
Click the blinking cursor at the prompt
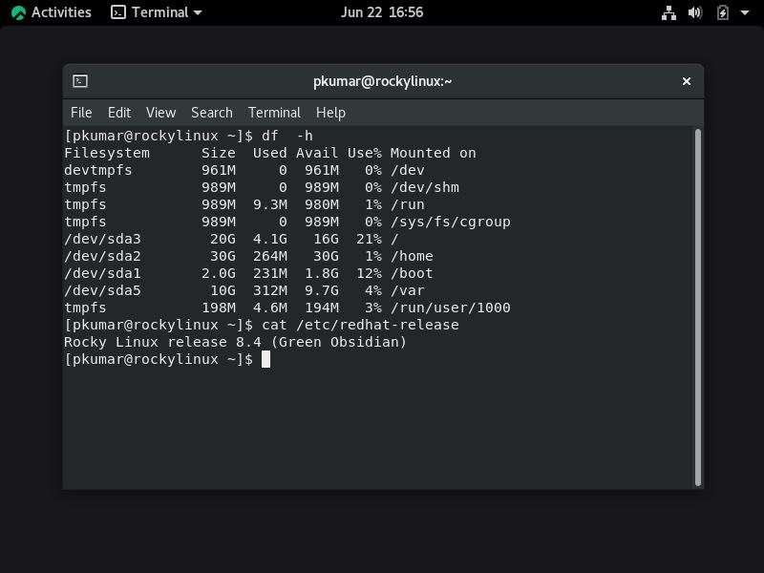[x=265, y=359]
